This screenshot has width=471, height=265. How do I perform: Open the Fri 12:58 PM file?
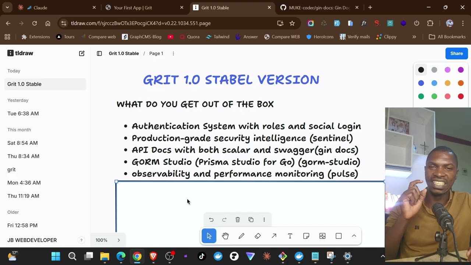click(45, 225)
